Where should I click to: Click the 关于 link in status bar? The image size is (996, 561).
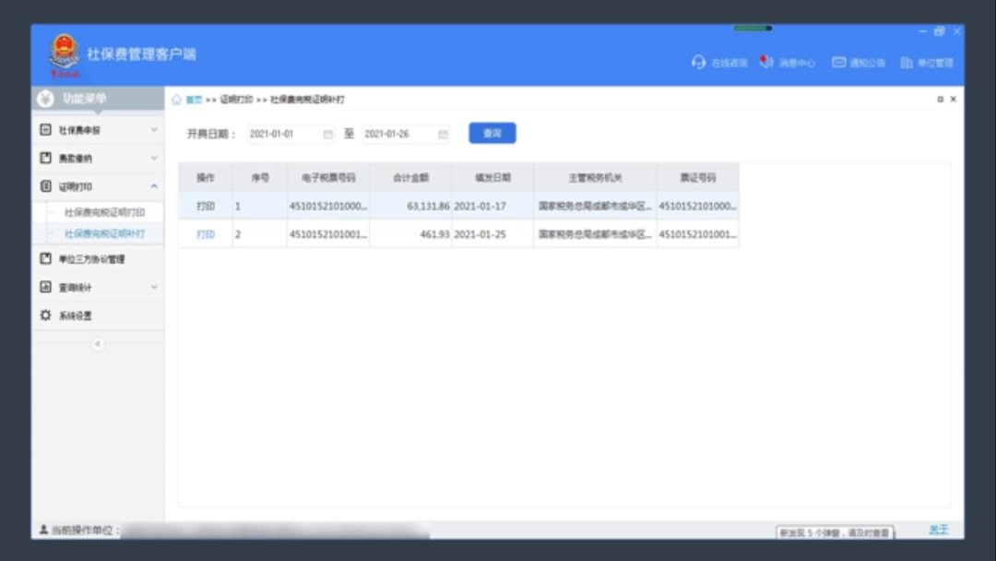[x=938, y=530]
